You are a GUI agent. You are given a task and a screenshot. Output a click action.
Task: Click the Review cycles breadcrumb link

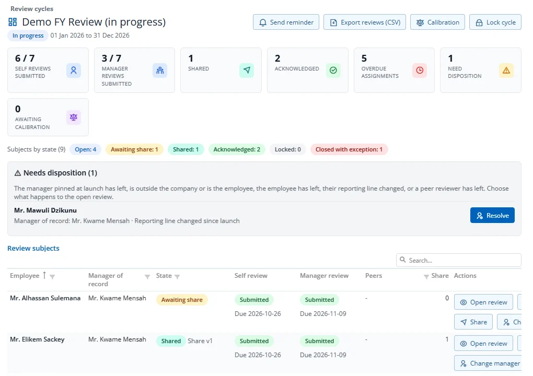coord(31,9)
